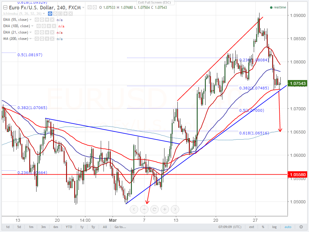Toggle percent scale % button
Screen dimensions: 309x232
tap(263, 227)
